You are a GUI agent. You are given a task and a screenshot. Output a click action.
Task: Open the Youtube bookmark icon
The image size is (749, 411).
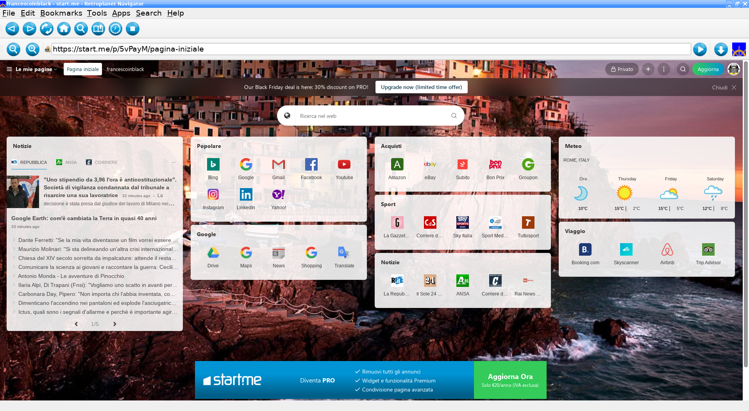344,164
